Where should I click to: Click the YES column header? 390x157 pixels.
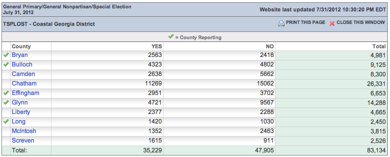157,46
